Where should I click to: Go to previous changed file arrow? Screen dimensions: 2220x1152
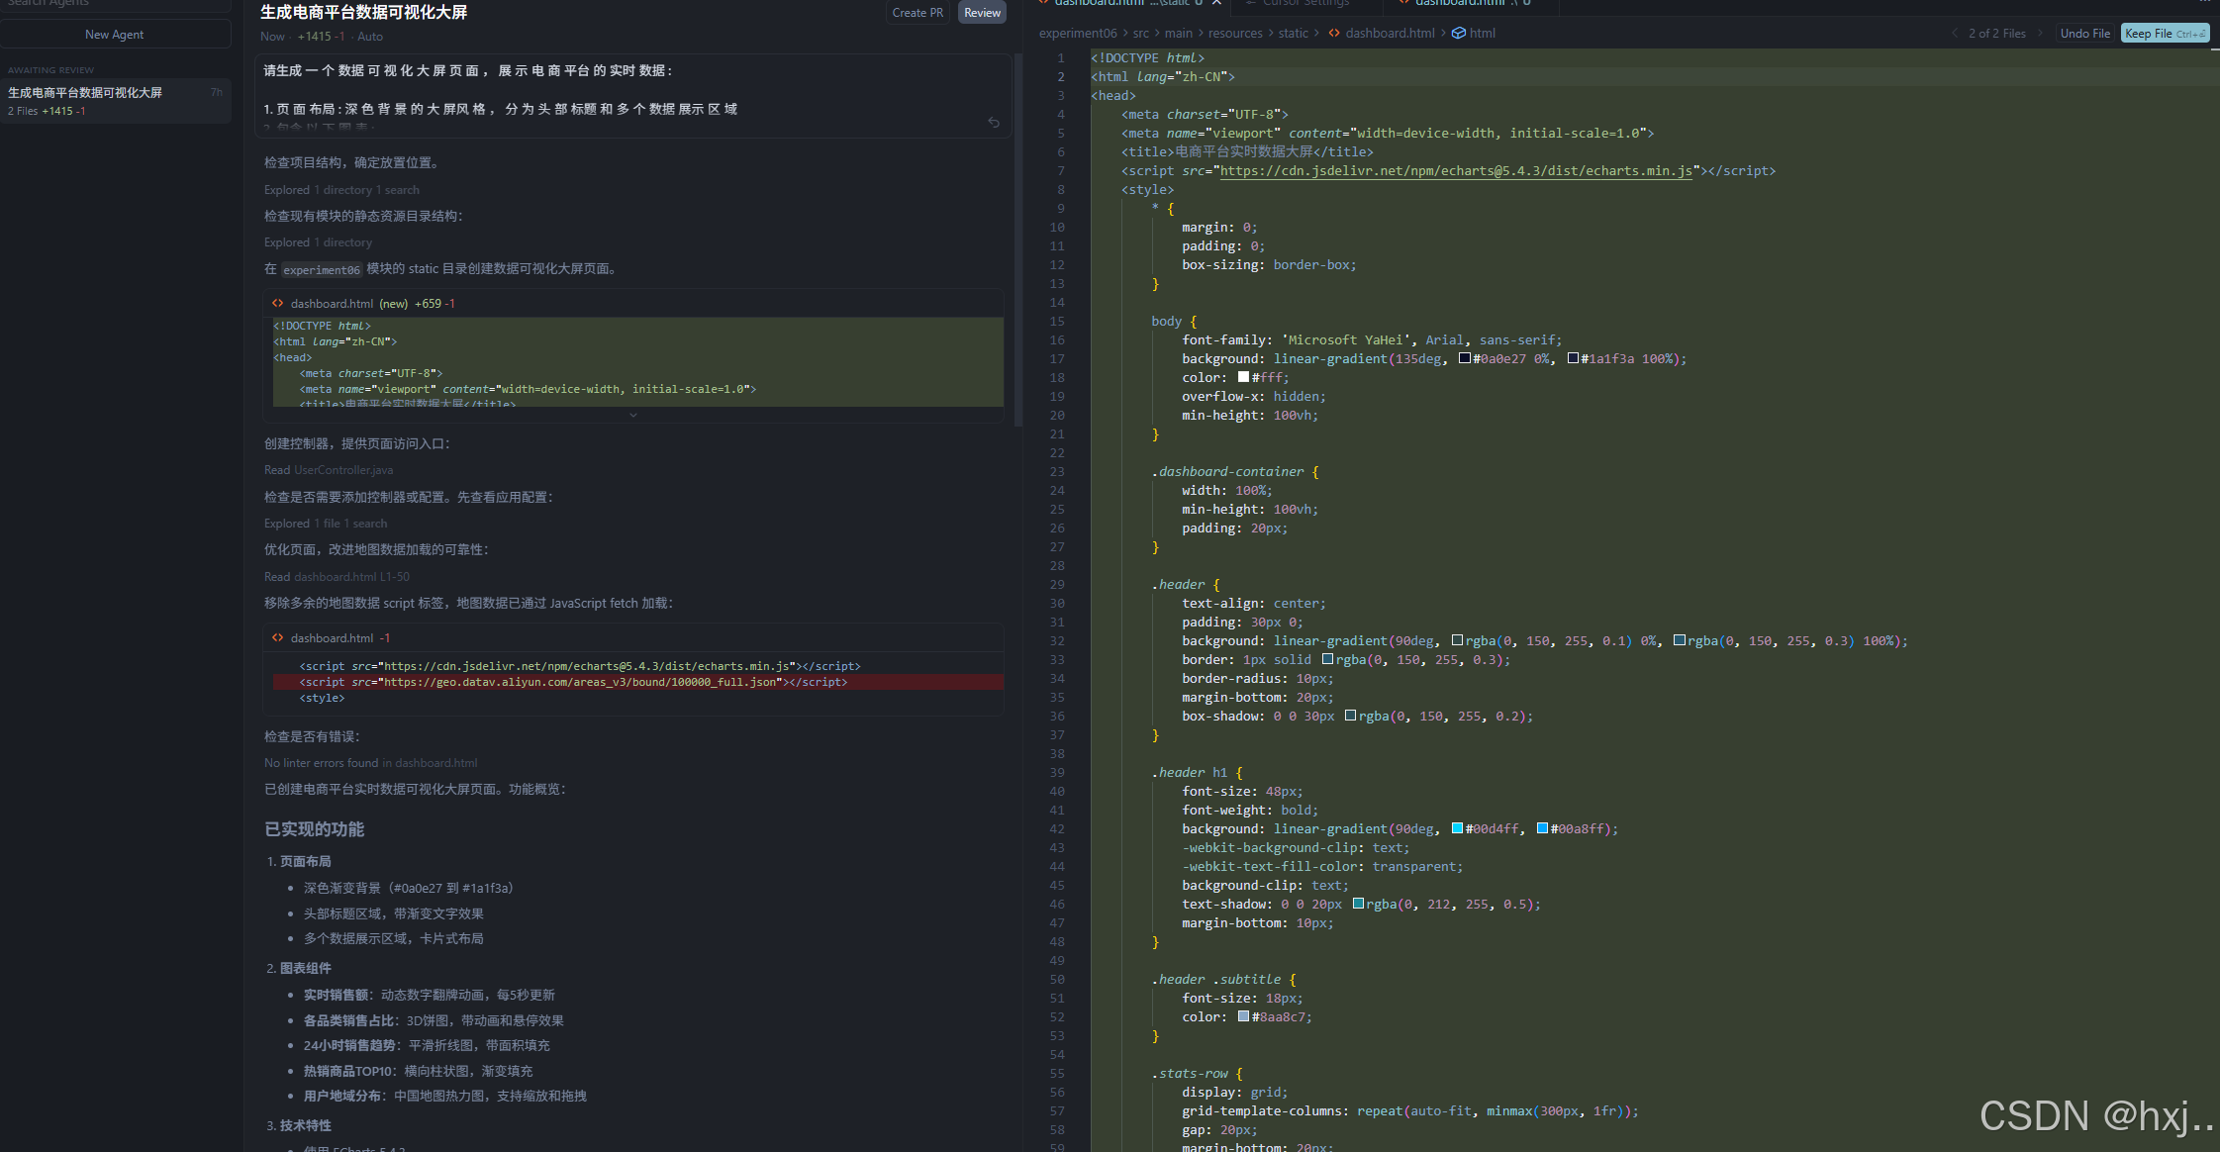[x=1955, y=34]
